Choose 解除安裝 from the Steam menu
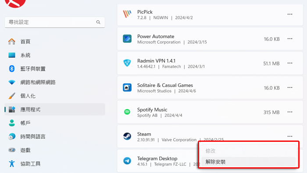Screen dimensions: 307x173 (248, 162)
